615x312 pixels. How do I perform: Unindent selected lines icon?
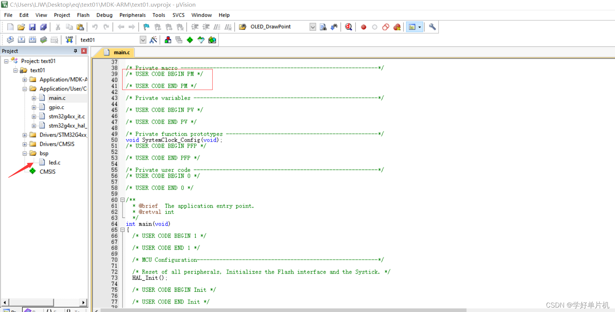click(x=206, y=27)
